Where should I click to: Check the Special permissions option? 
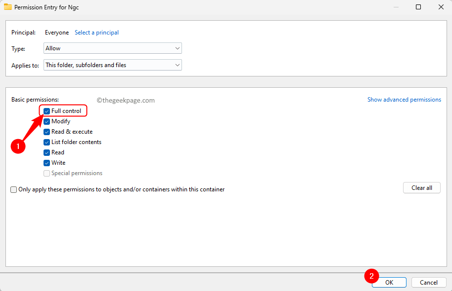click(46, 173)
